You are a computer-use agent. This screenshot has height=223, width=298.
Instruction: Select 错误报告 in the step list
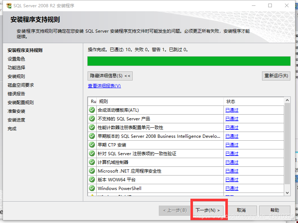[16, 94]
